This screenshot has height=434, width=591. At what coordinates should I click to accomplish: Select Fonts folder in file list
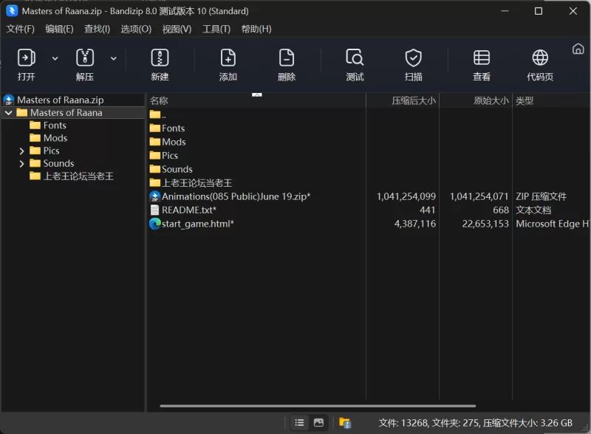tap(173, 128)
